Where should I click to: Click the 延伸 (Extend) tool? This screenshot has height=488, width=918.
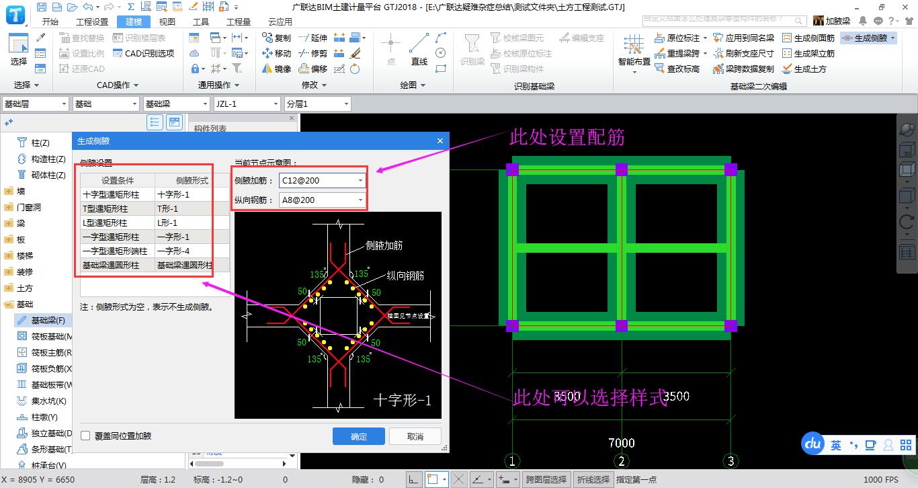click(x=313, y=38)
